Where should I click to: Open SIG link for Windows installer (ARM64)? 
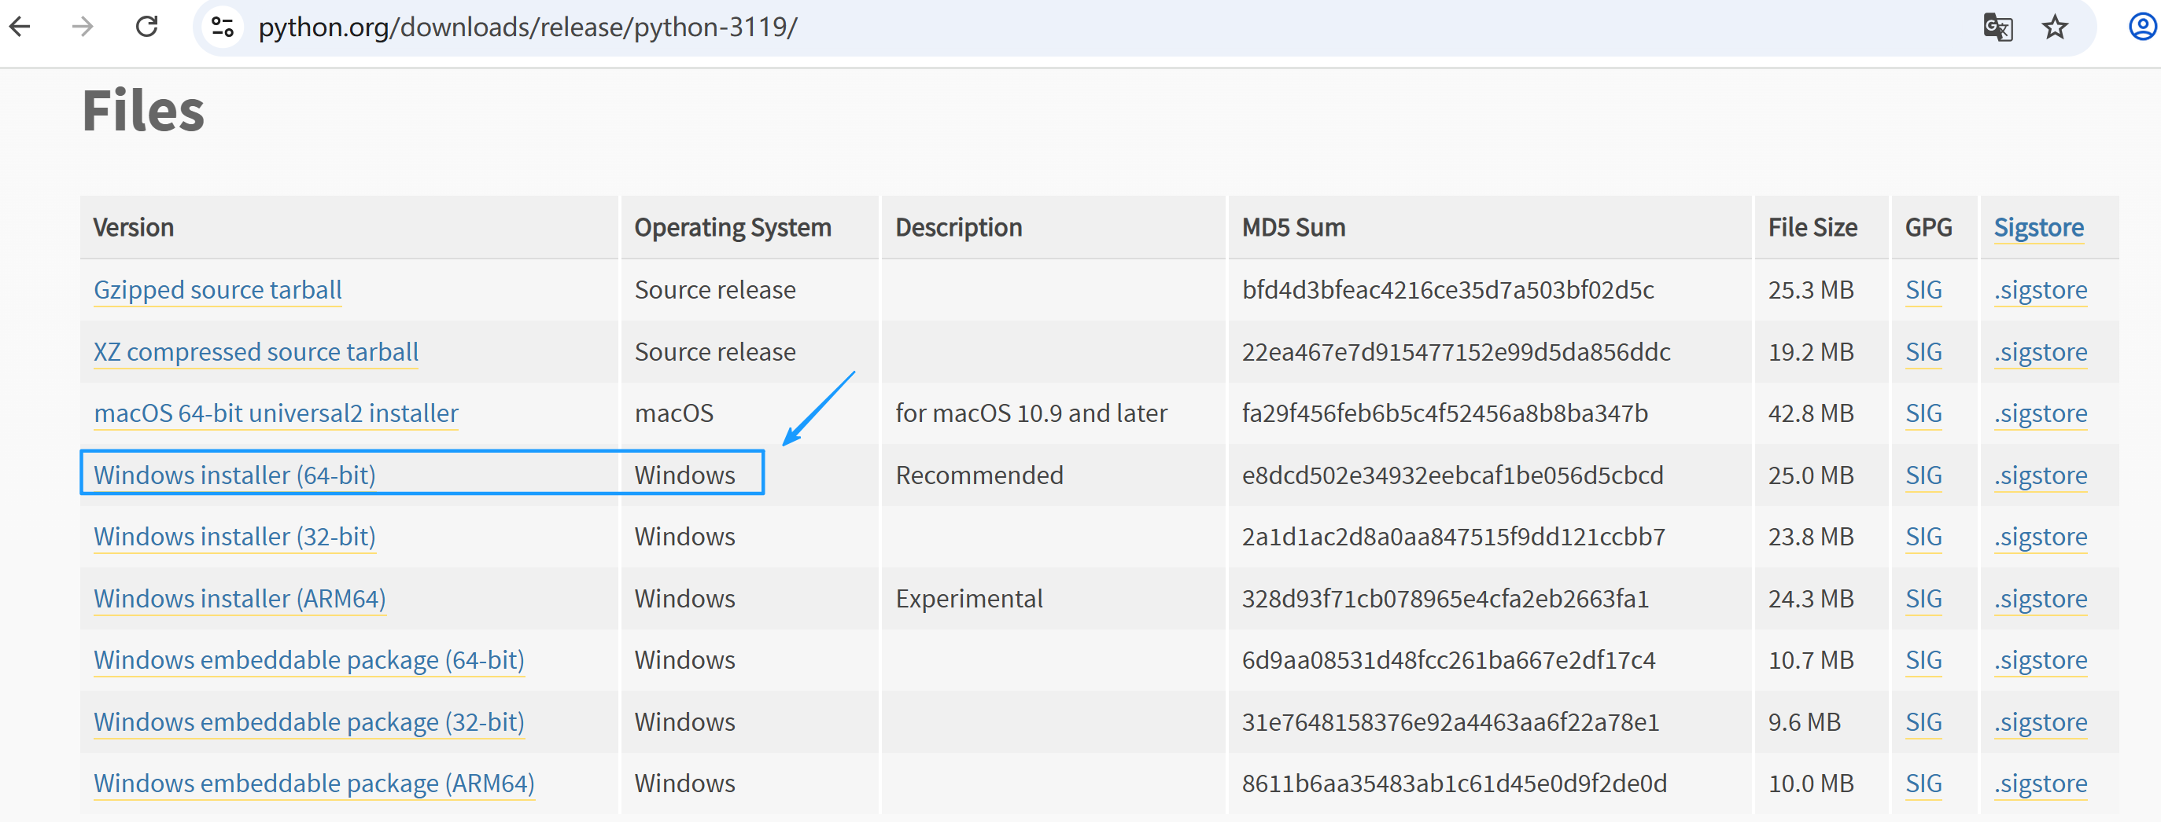(1923, 598)
